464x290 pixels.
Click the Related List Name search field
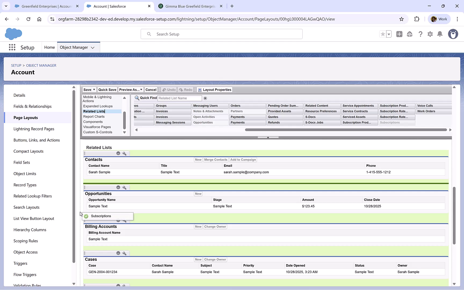point(179,98)
